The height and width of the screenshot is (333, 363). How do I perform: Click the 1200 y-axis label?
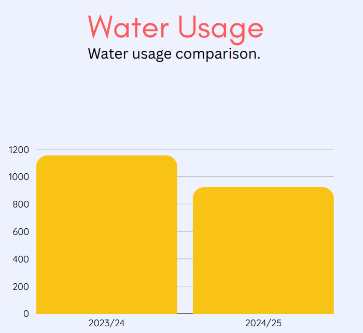pyautogui.click(x=19, y=150)
